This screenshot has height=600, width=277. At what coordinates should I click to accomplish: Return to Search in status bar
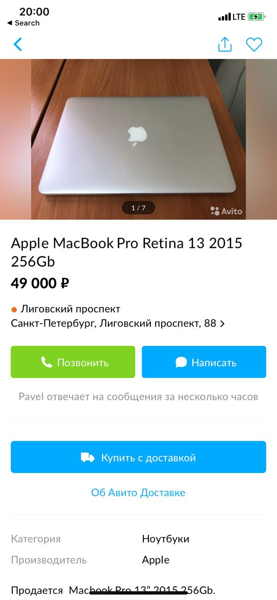coord(23,23)
